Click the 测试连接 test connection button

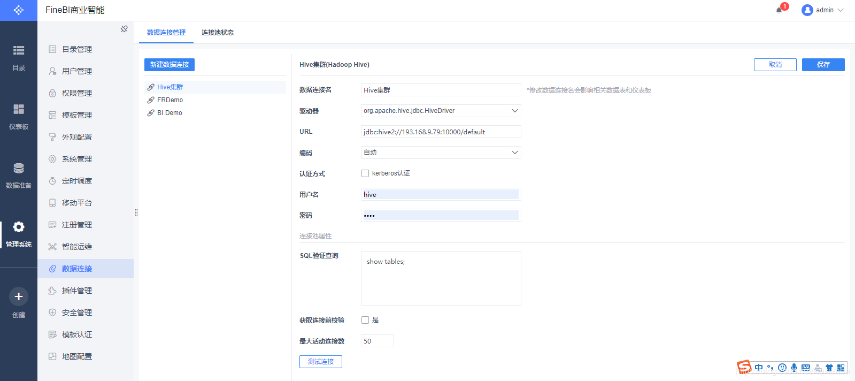(x=321, y=362)
